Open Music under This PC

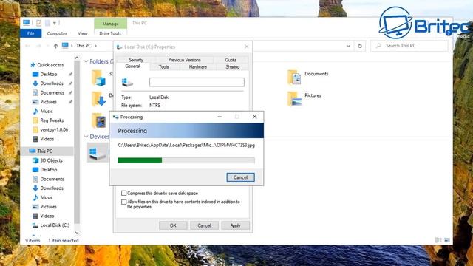pyautogui.click(x=43, y=197)
